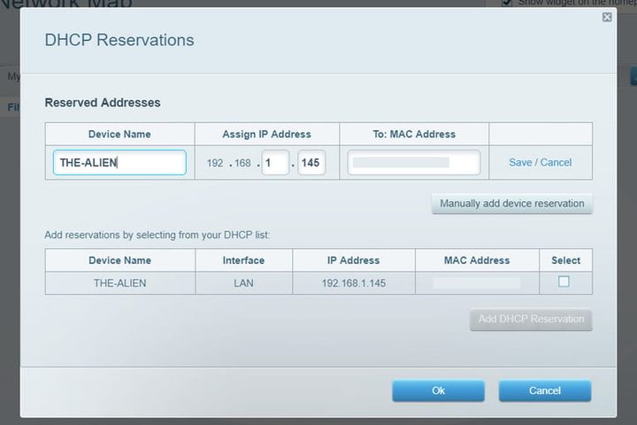Image resolution: width=637 pixels, height=425 pixels.
Task: Click the 192.168.1.145 IP address cell
Action: [353, 283]
